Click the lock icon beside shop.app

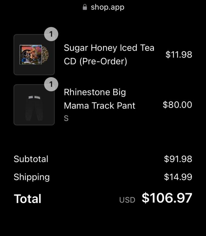(x=85, y=7)
